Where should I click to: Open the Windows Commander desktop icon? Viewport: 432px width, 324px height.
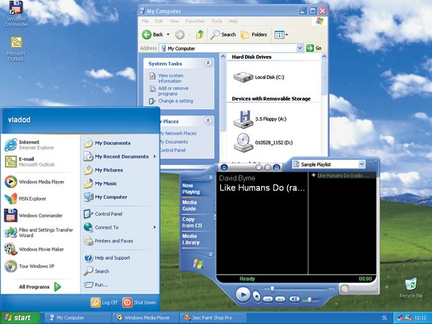coord(16,13)
